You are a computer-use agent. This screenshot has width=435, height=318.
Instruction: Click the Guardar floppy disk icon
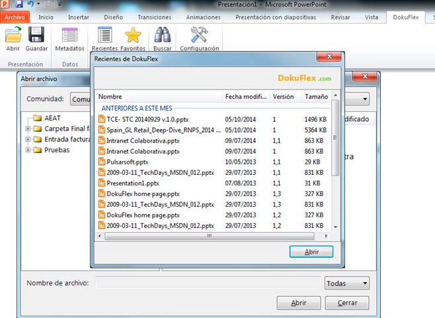pos(36,34)
